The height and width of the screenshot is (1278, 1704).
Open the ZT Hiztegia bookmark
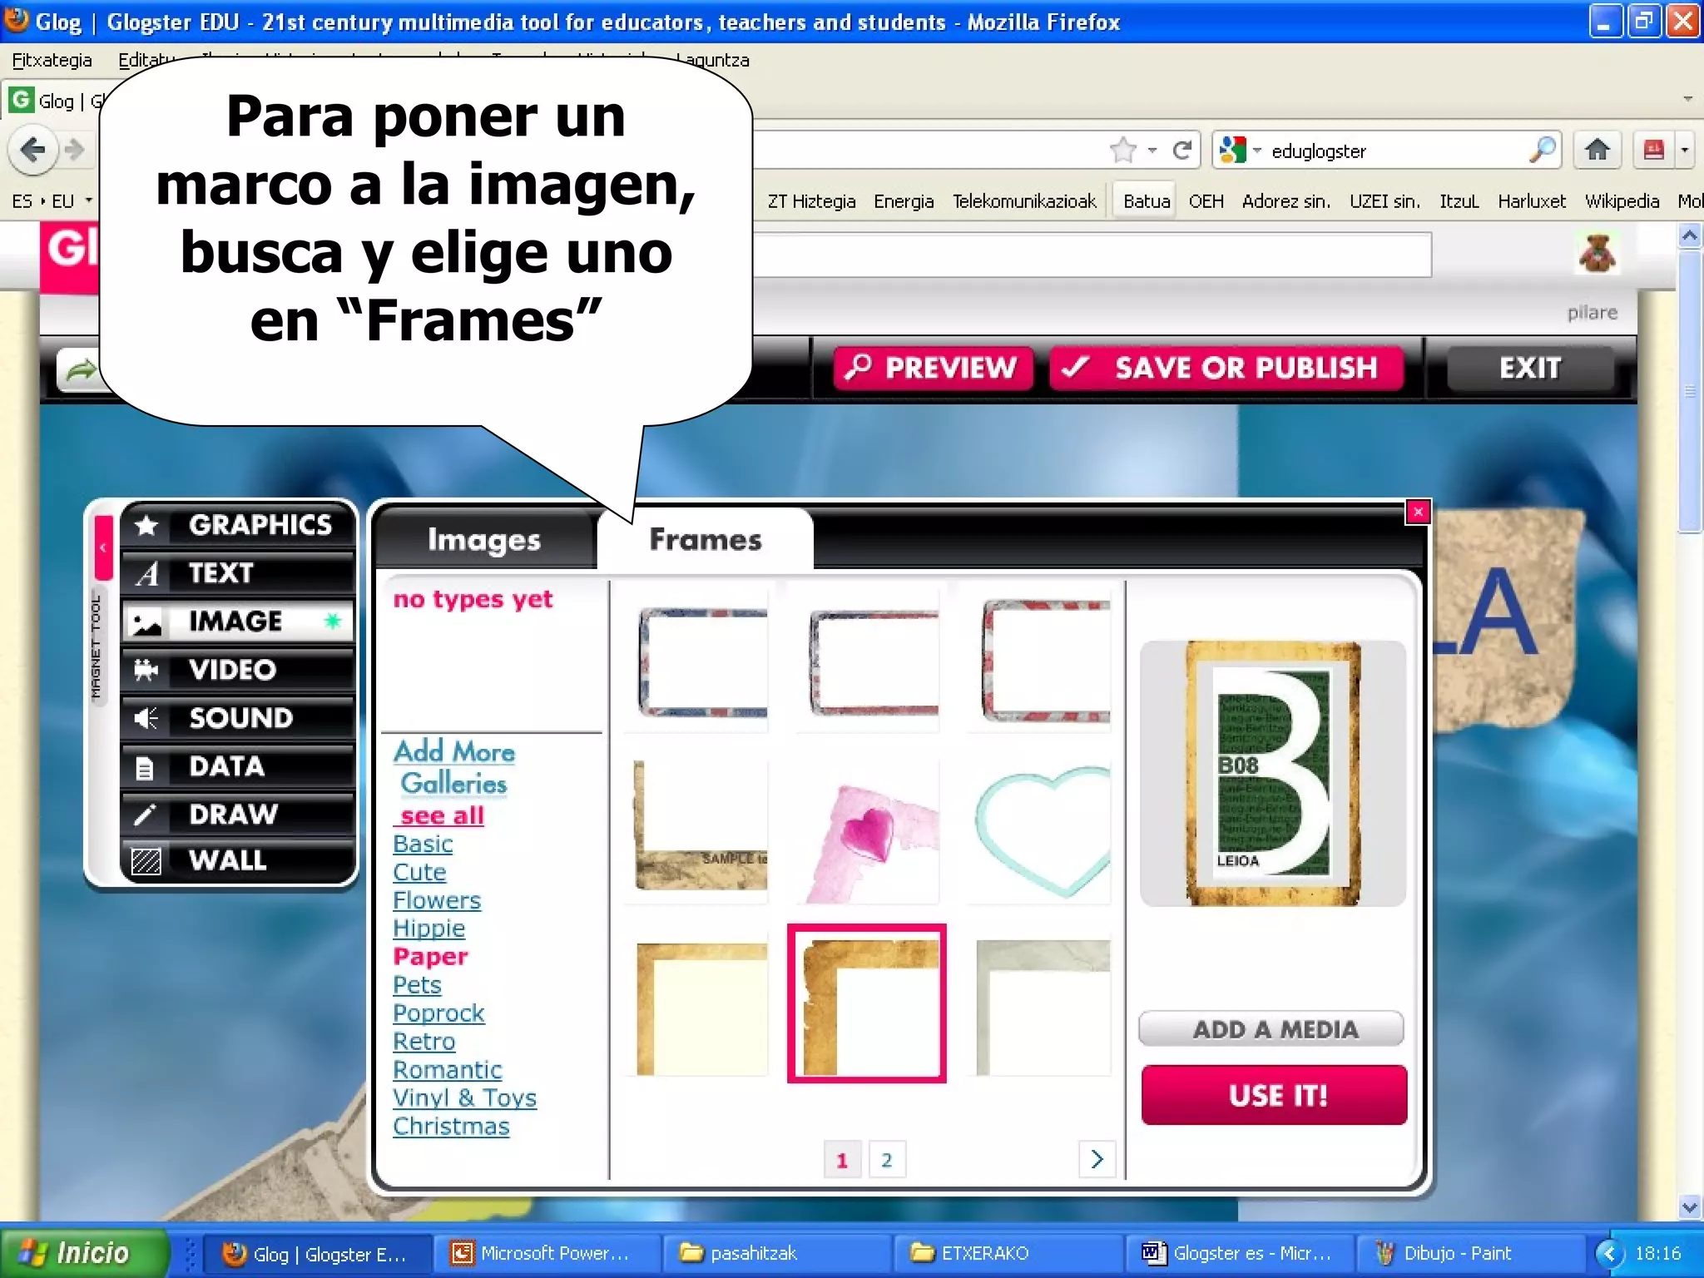pyautogui.click(x=811, y=201)
